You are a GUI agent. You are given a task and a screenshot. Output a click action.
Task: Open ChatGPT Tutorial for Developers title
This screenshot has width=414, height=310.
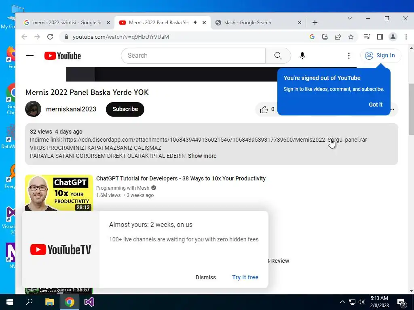click(x=181, y=178)
